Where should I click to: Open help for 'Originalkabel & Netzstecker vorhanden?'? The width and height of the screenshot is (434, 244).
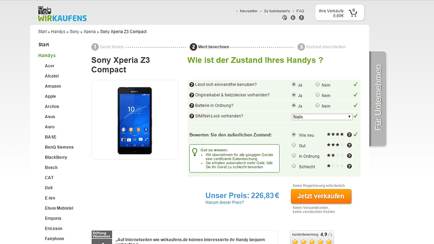click(191, 95)
